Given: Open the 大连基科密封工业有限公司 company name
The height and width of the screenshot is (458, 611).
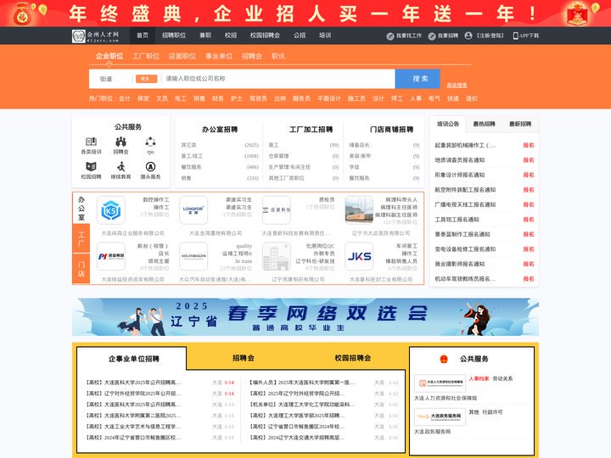Looking at the screenshot, I should coord(381,279).
